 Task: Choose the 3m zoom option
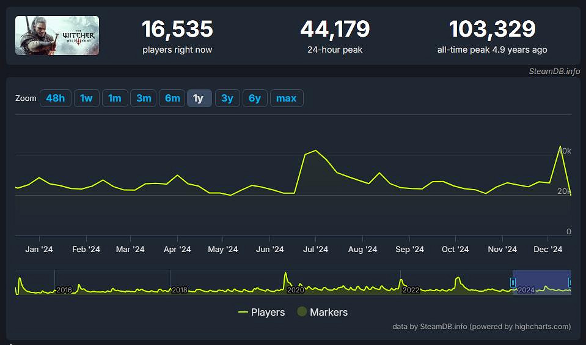(144, 98)
